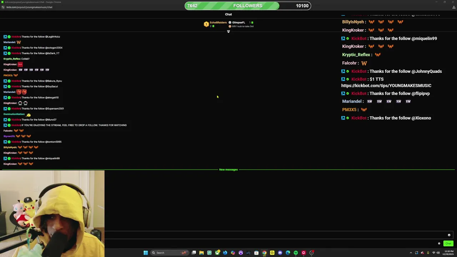
Task: Click Thanks for the follow @flipipvp overlay message
Action: pyautogui.click(x=400, y=94)
